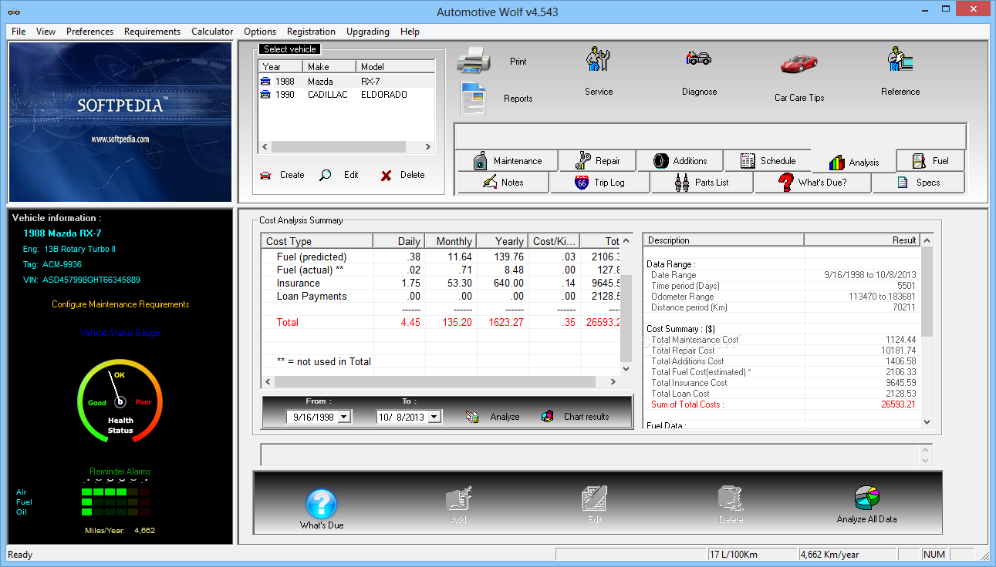Switch to the Fuel tab
Image resolution: width=996 pixels, height=567 pixels.
point(930,161)
